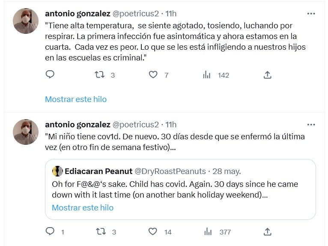Like the second tweet with 14 likes

click(x=153, y=232)
